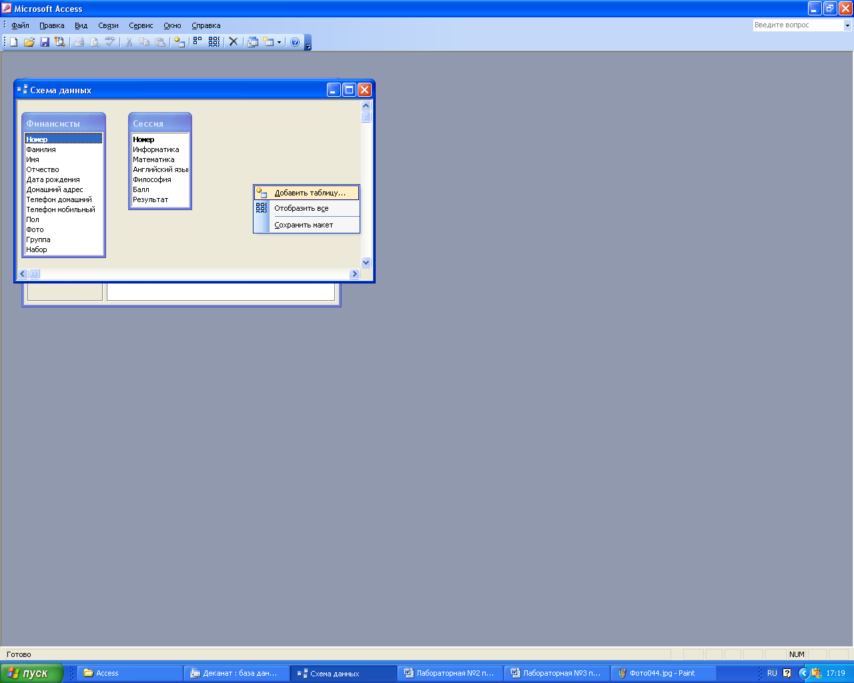The height and width of the screenshot is (683, 854).
Task: Select 'Результат' field in Сессия table
Action: coord(160,199)
